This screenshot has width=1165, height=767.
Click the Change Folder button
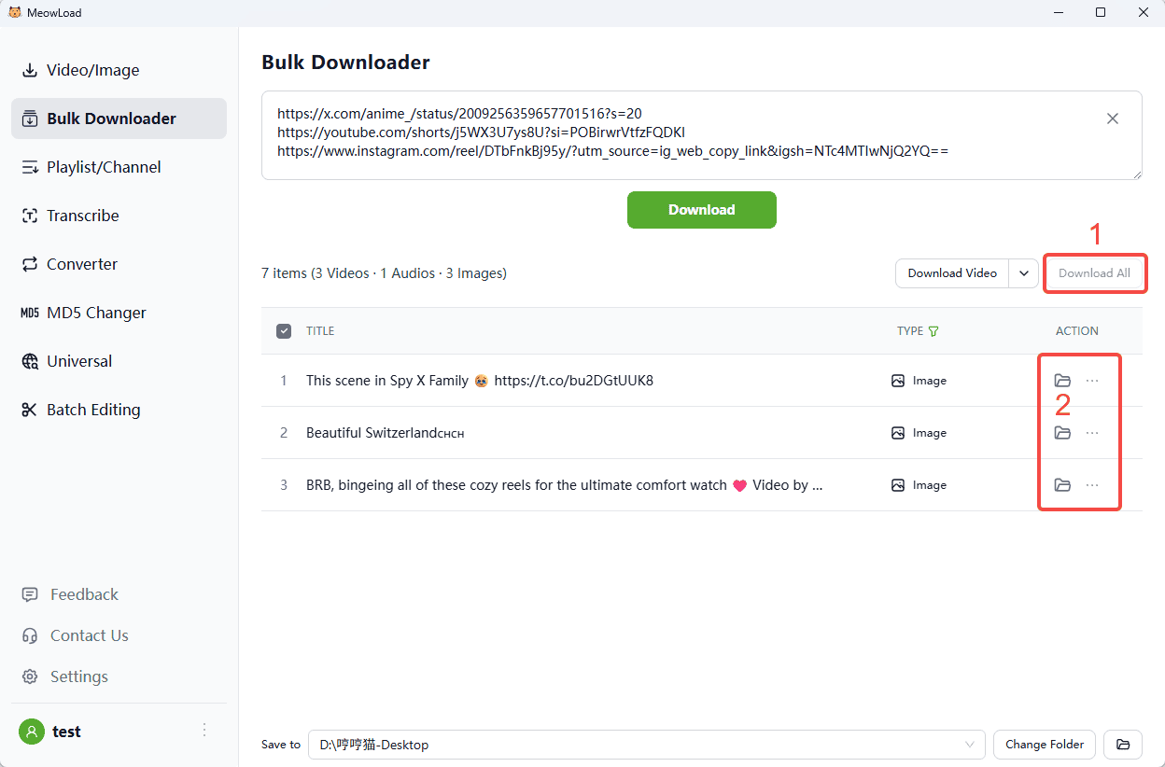pos(1045,745)
